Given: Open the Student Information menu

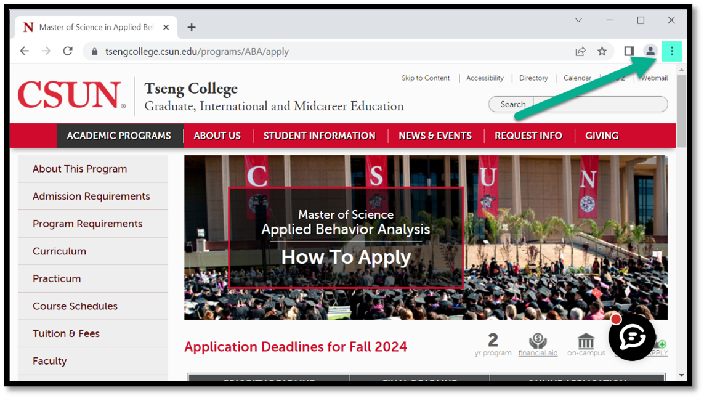Looking at the screenshot, I should (319, 136).
